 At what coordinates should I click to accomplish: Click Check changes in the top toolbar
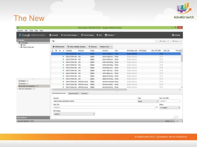[x=87, y=35]
